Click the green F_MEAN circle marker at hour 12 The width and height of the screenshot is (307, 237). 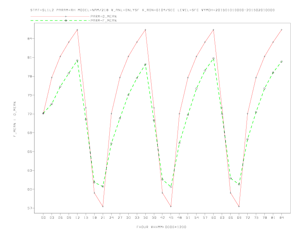(x=78, y=61)
